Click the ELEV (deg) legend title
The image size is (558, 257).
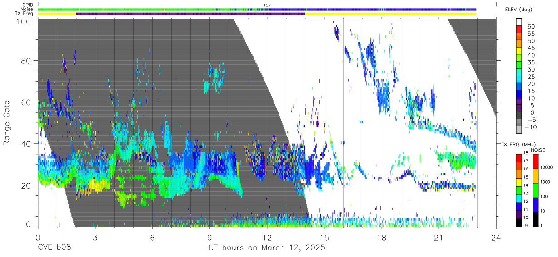519,10
